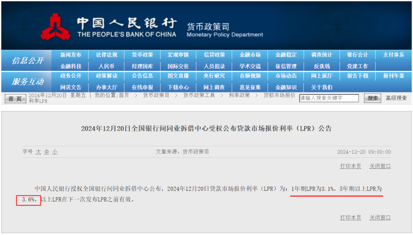Viewport: 413px width, 235px height.
Task: Focus the search keyword input field
Action: [x=329, y=98]
